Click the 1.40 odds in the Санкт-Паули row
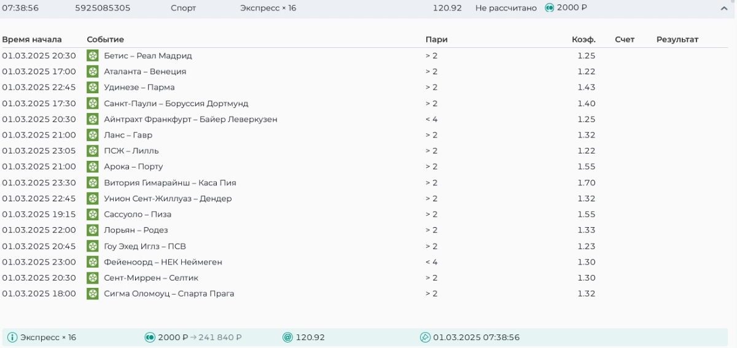 click(x=587, y=104)
